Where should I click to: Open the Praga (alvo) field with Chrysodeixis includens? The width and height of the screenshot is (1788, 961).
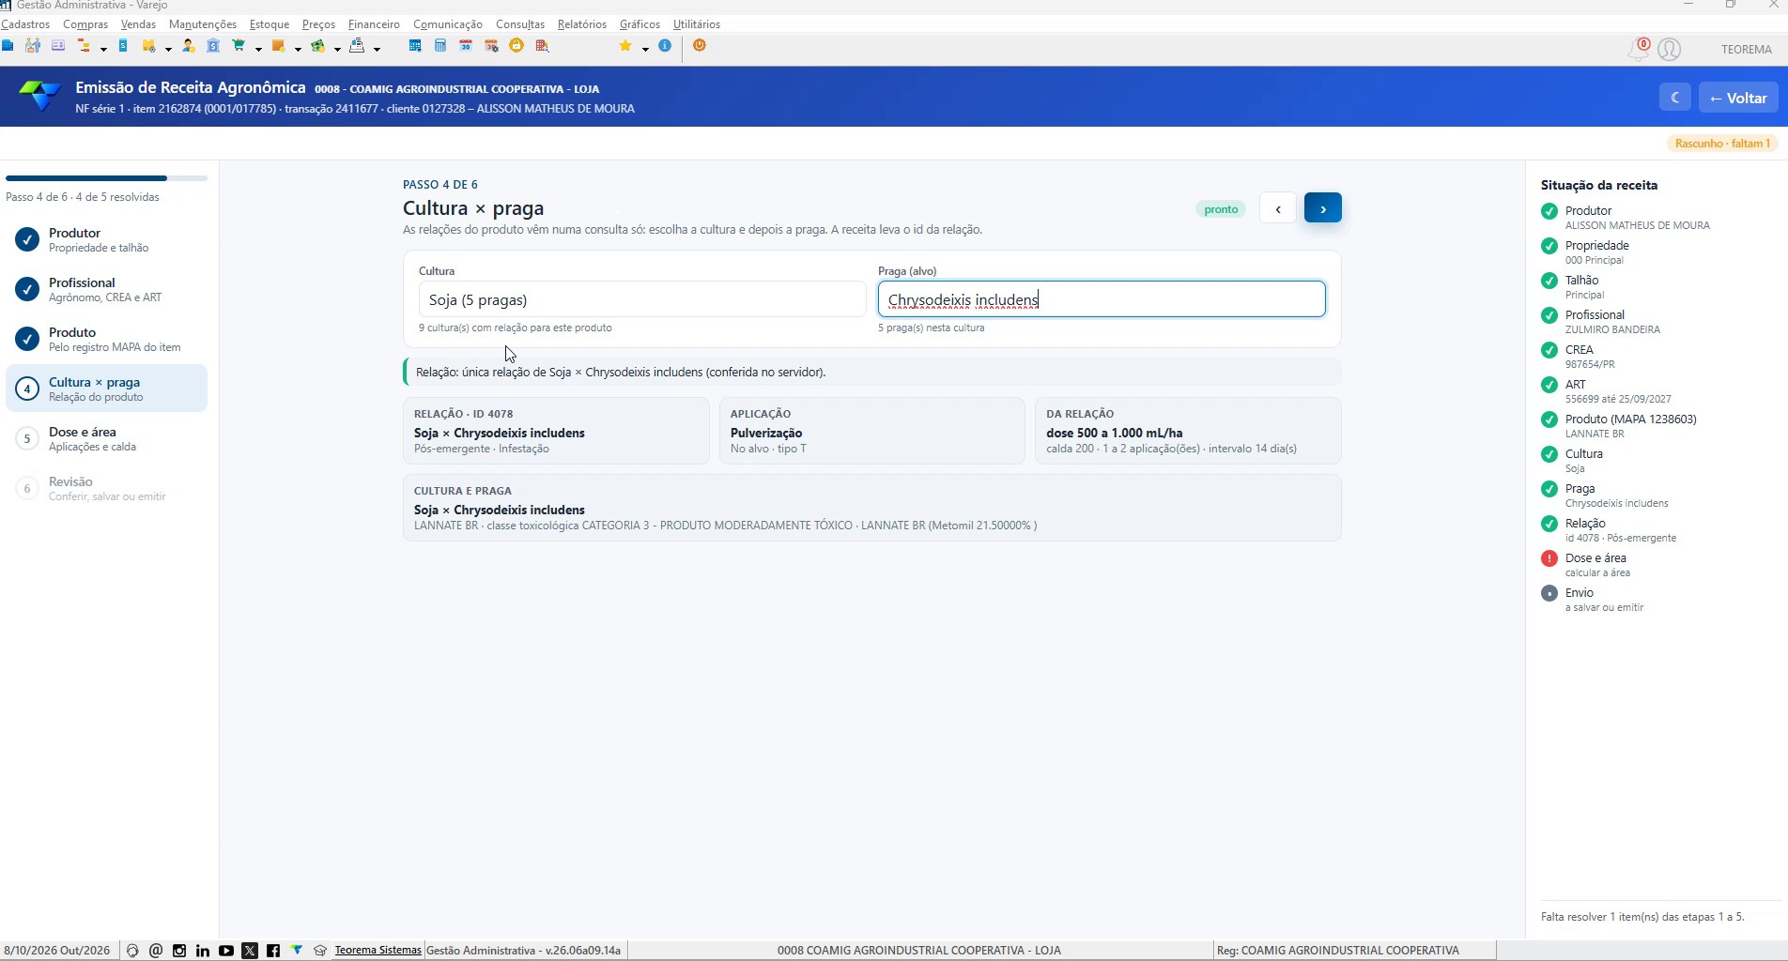coord(1102,299)
